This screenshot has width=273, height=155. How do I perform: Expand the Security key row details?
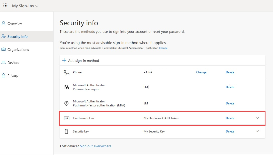[x=257, y=131]
